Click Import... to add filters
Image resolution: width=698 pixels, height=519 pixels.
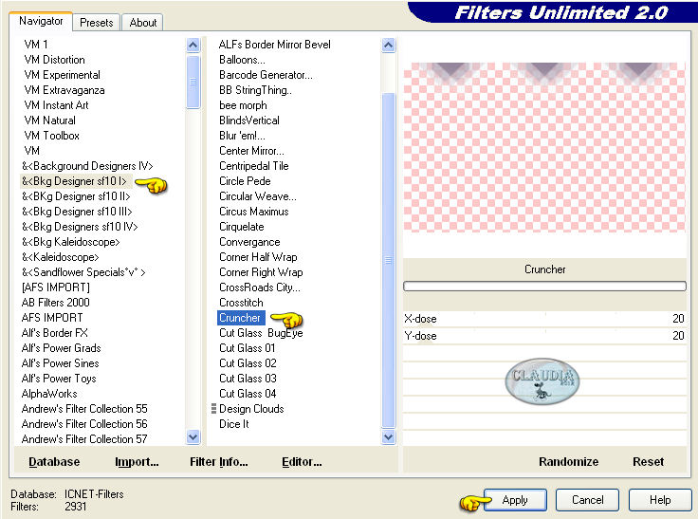tap(137, 461)
